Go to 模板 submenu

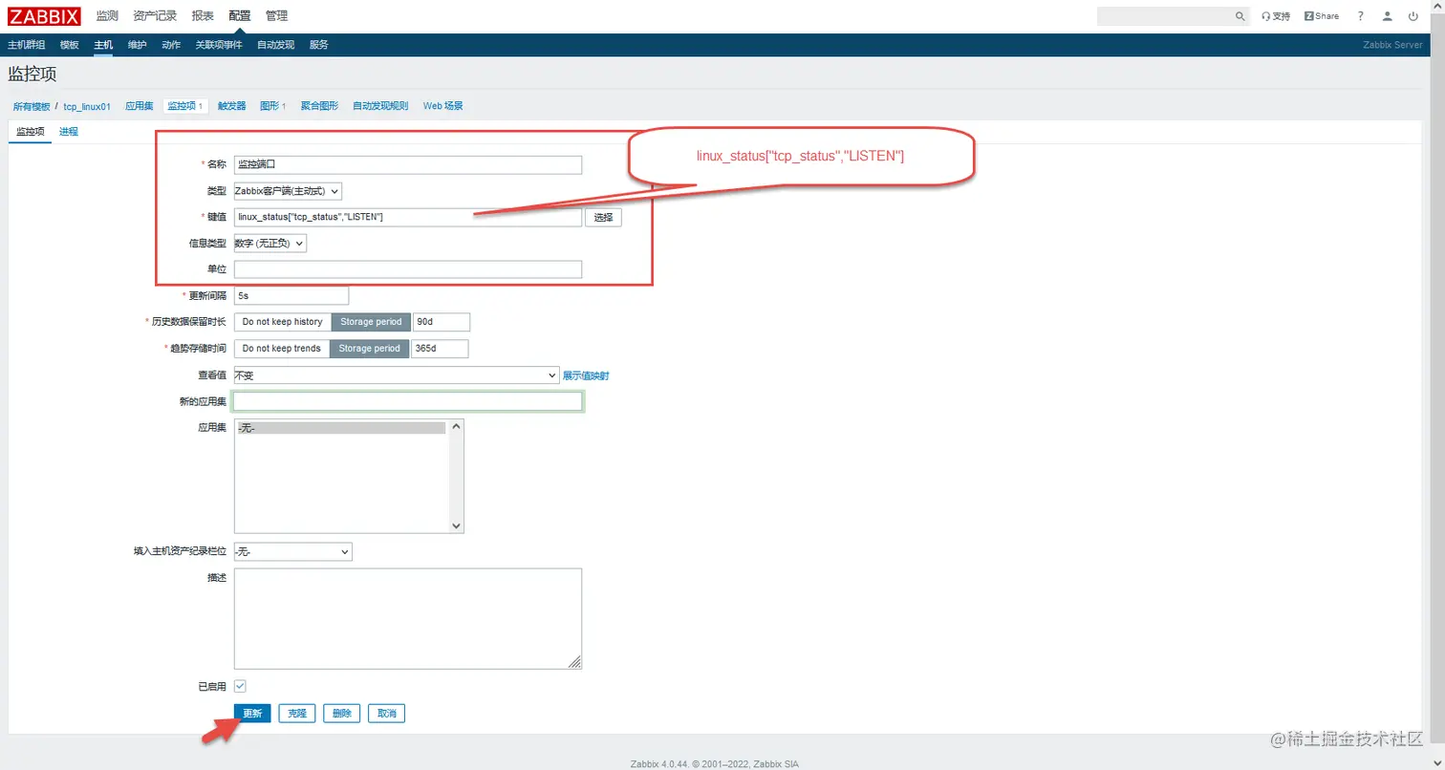[x=69, y=45]
